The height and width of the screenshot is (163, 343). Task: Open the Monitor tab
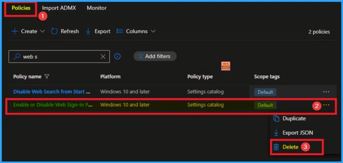click(97, 8)
